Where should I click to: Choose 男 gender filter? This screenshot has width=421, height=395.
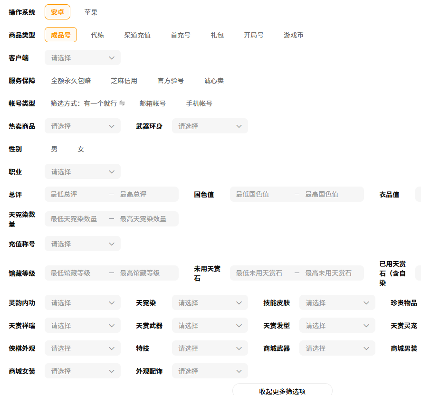pyautogui.click(x=54, y=149)
